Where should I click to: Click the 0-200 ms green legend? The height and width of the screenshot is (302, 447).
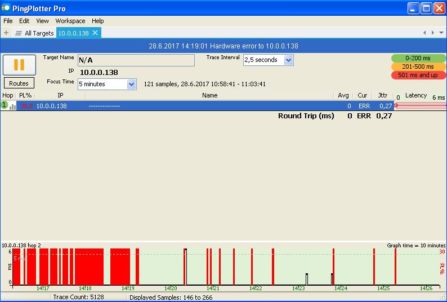pos(418,58)
